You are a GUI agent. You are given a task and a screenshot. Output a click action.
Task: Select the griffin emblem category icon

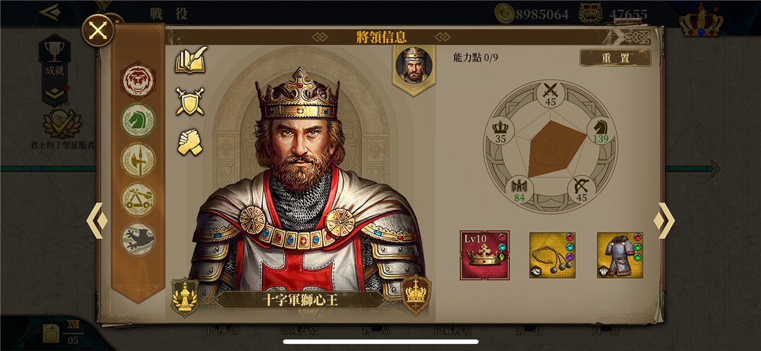[138, 238]
